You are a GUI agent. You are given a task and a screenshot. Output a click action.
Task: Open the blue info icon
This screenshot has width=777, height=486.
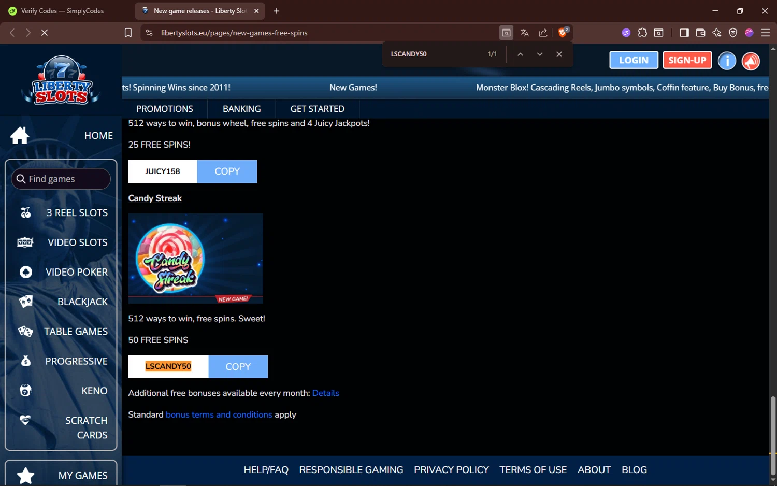(x=727, y=61)
